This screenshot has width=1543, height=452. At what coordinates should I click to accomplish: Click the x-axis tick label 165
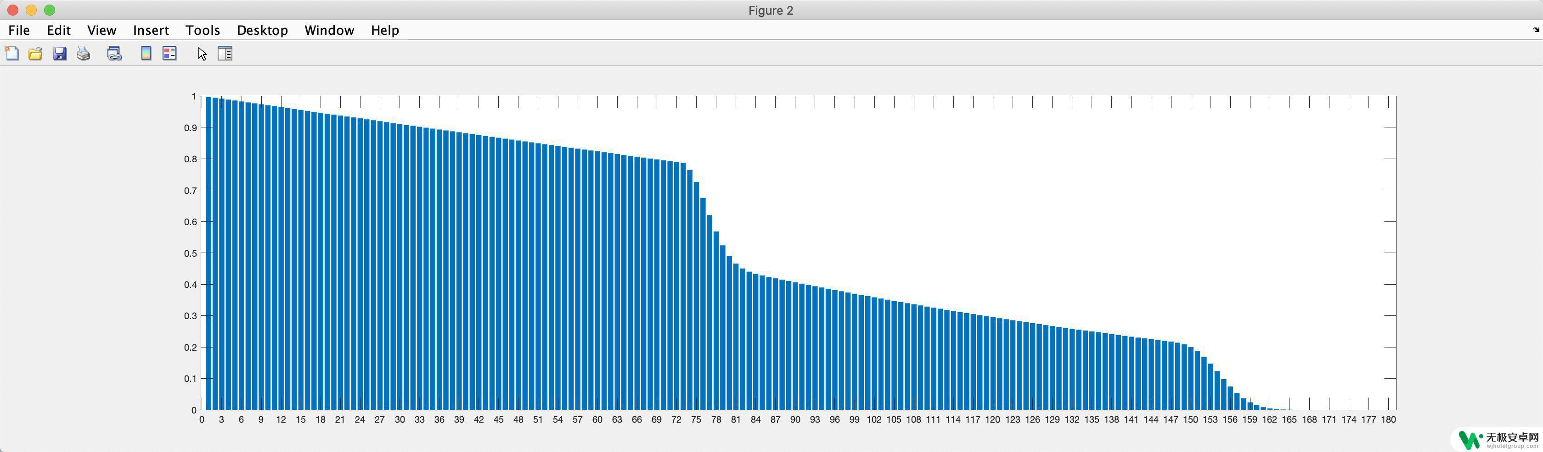coord(1289,420)
